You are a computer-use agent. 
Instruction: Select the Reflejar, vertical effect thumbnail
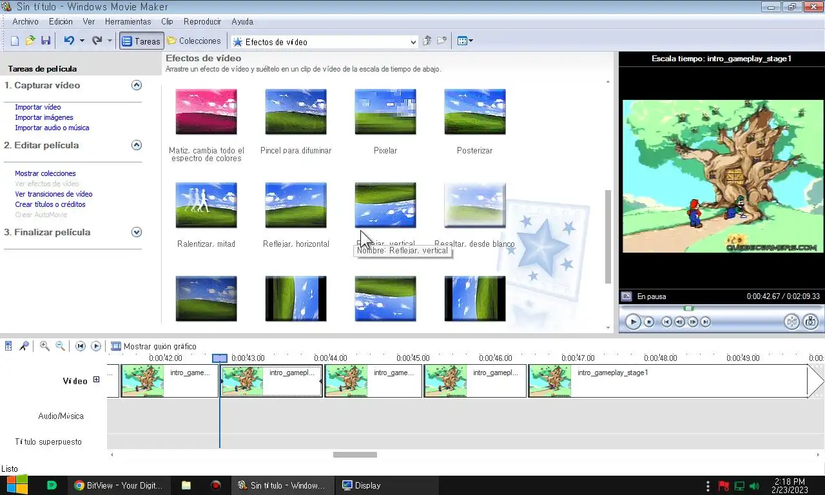(x=385, y=205)
